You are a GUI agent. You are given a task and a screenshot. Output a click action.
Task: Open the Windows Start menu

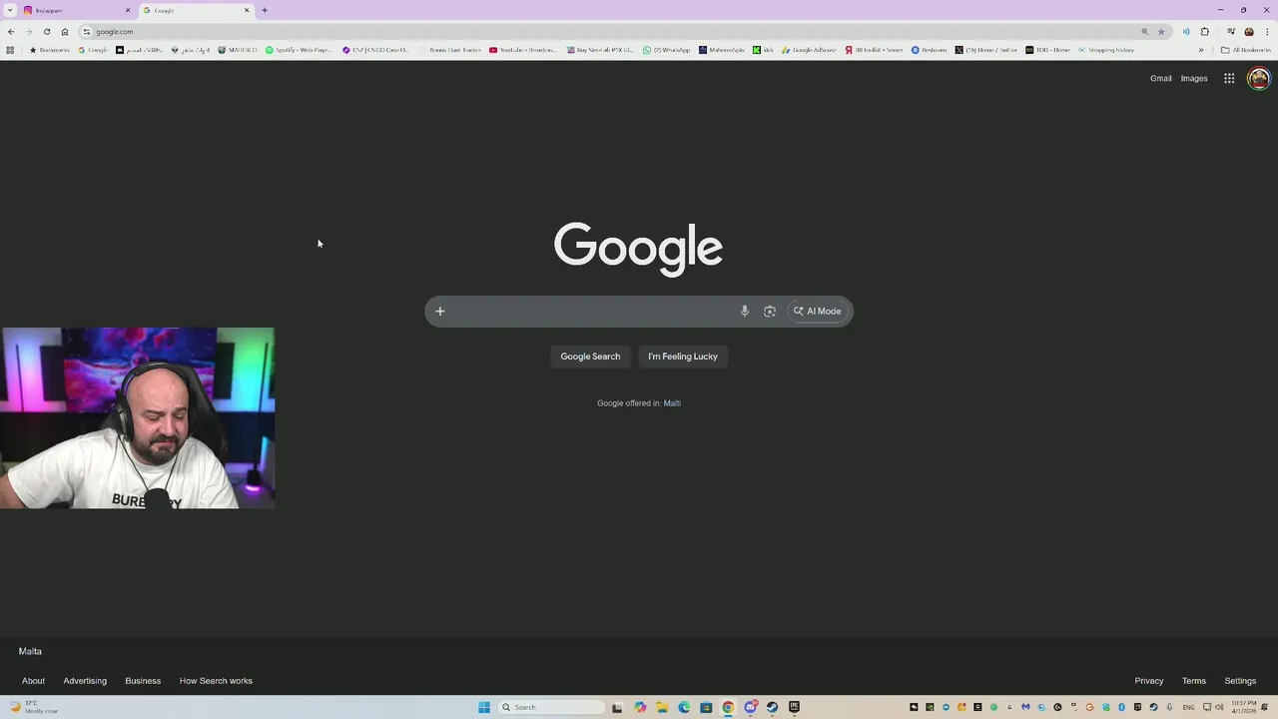(484, 707)
